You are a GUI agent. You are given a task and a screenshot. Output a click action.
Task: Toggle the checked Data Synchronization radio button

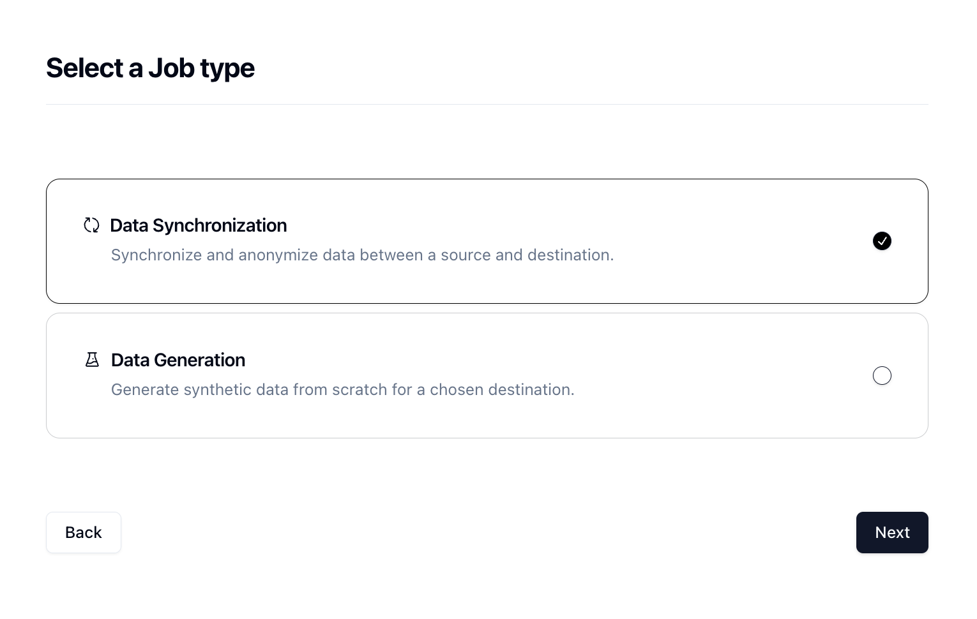[882, 241]
